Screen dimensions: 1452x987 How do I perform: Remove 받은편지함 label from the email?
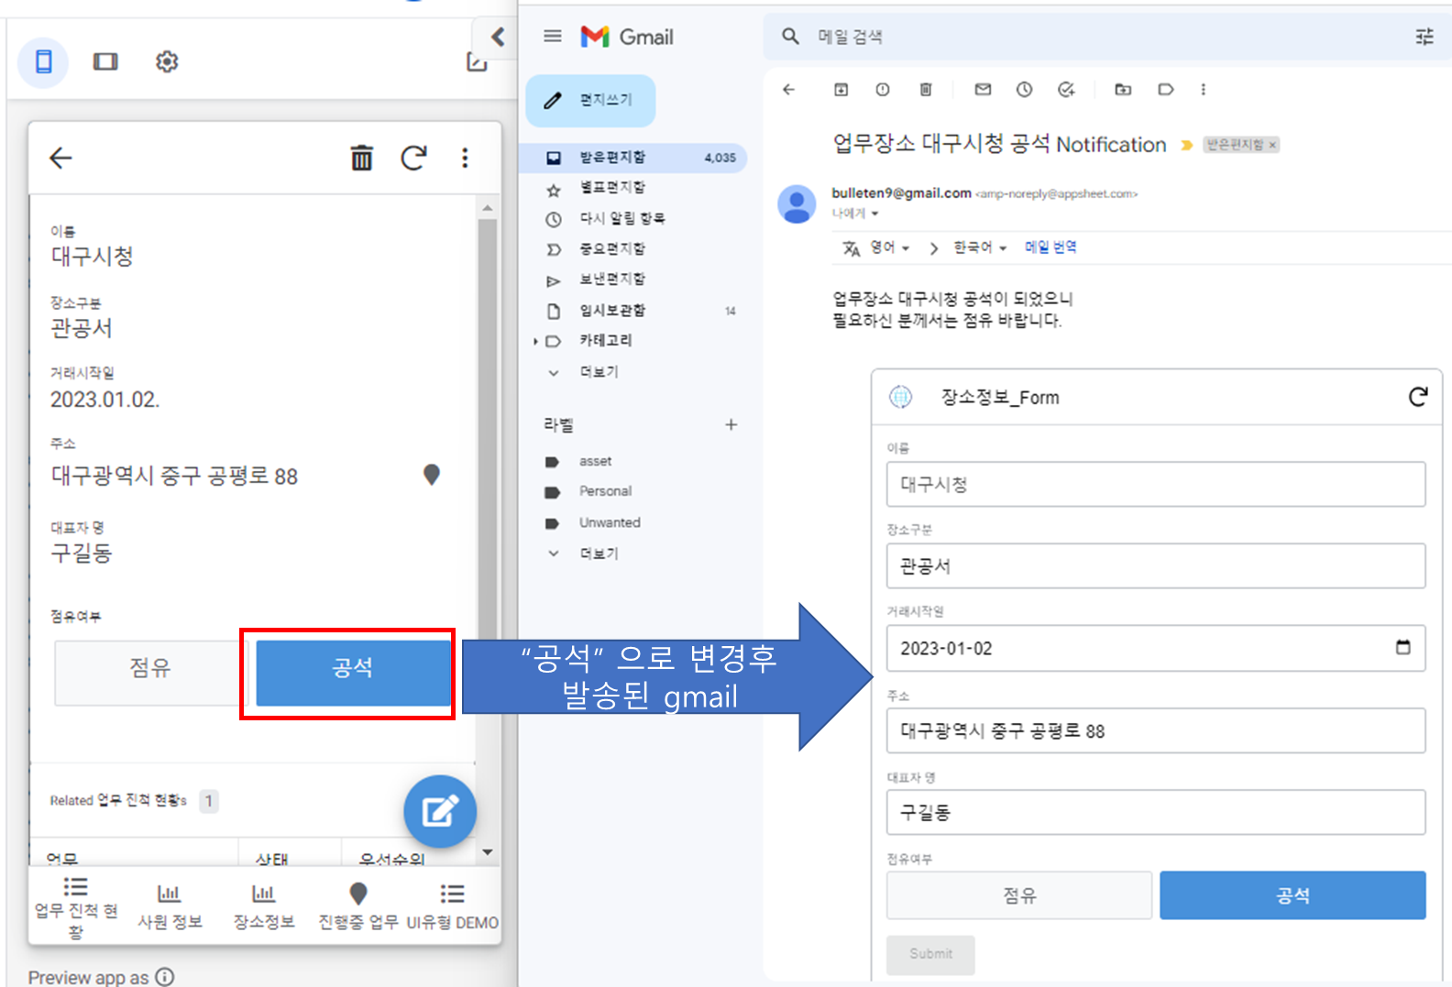click(1272, 145)
